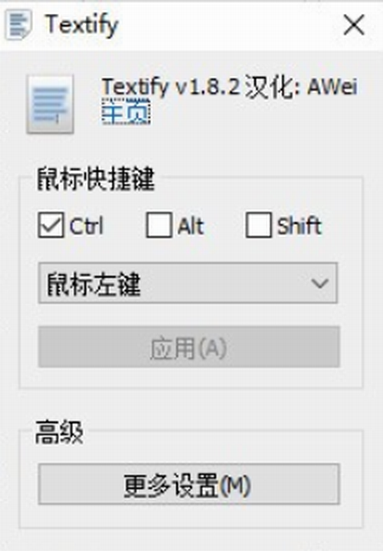Click the empty title bar area beside Textify
Viewport: 383px width, 551px height.
(228, 25)
